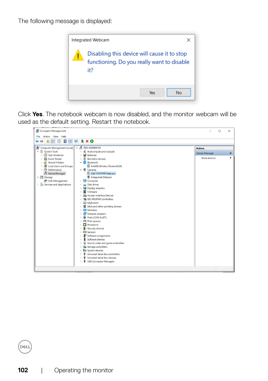Click Yes in the Integrated Webcam dialog
This screenshot has height=381, width=268.
[x=152, y=93]
